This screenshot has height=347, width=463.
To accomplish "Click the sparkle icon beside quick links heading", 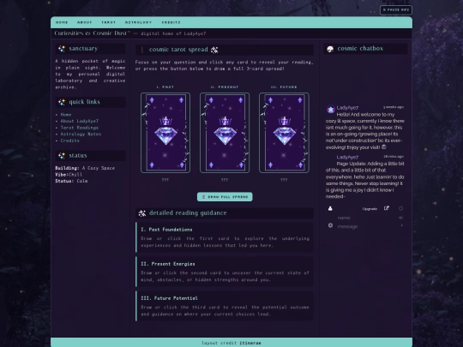I will pyautogui.click(x=62, y=102).
